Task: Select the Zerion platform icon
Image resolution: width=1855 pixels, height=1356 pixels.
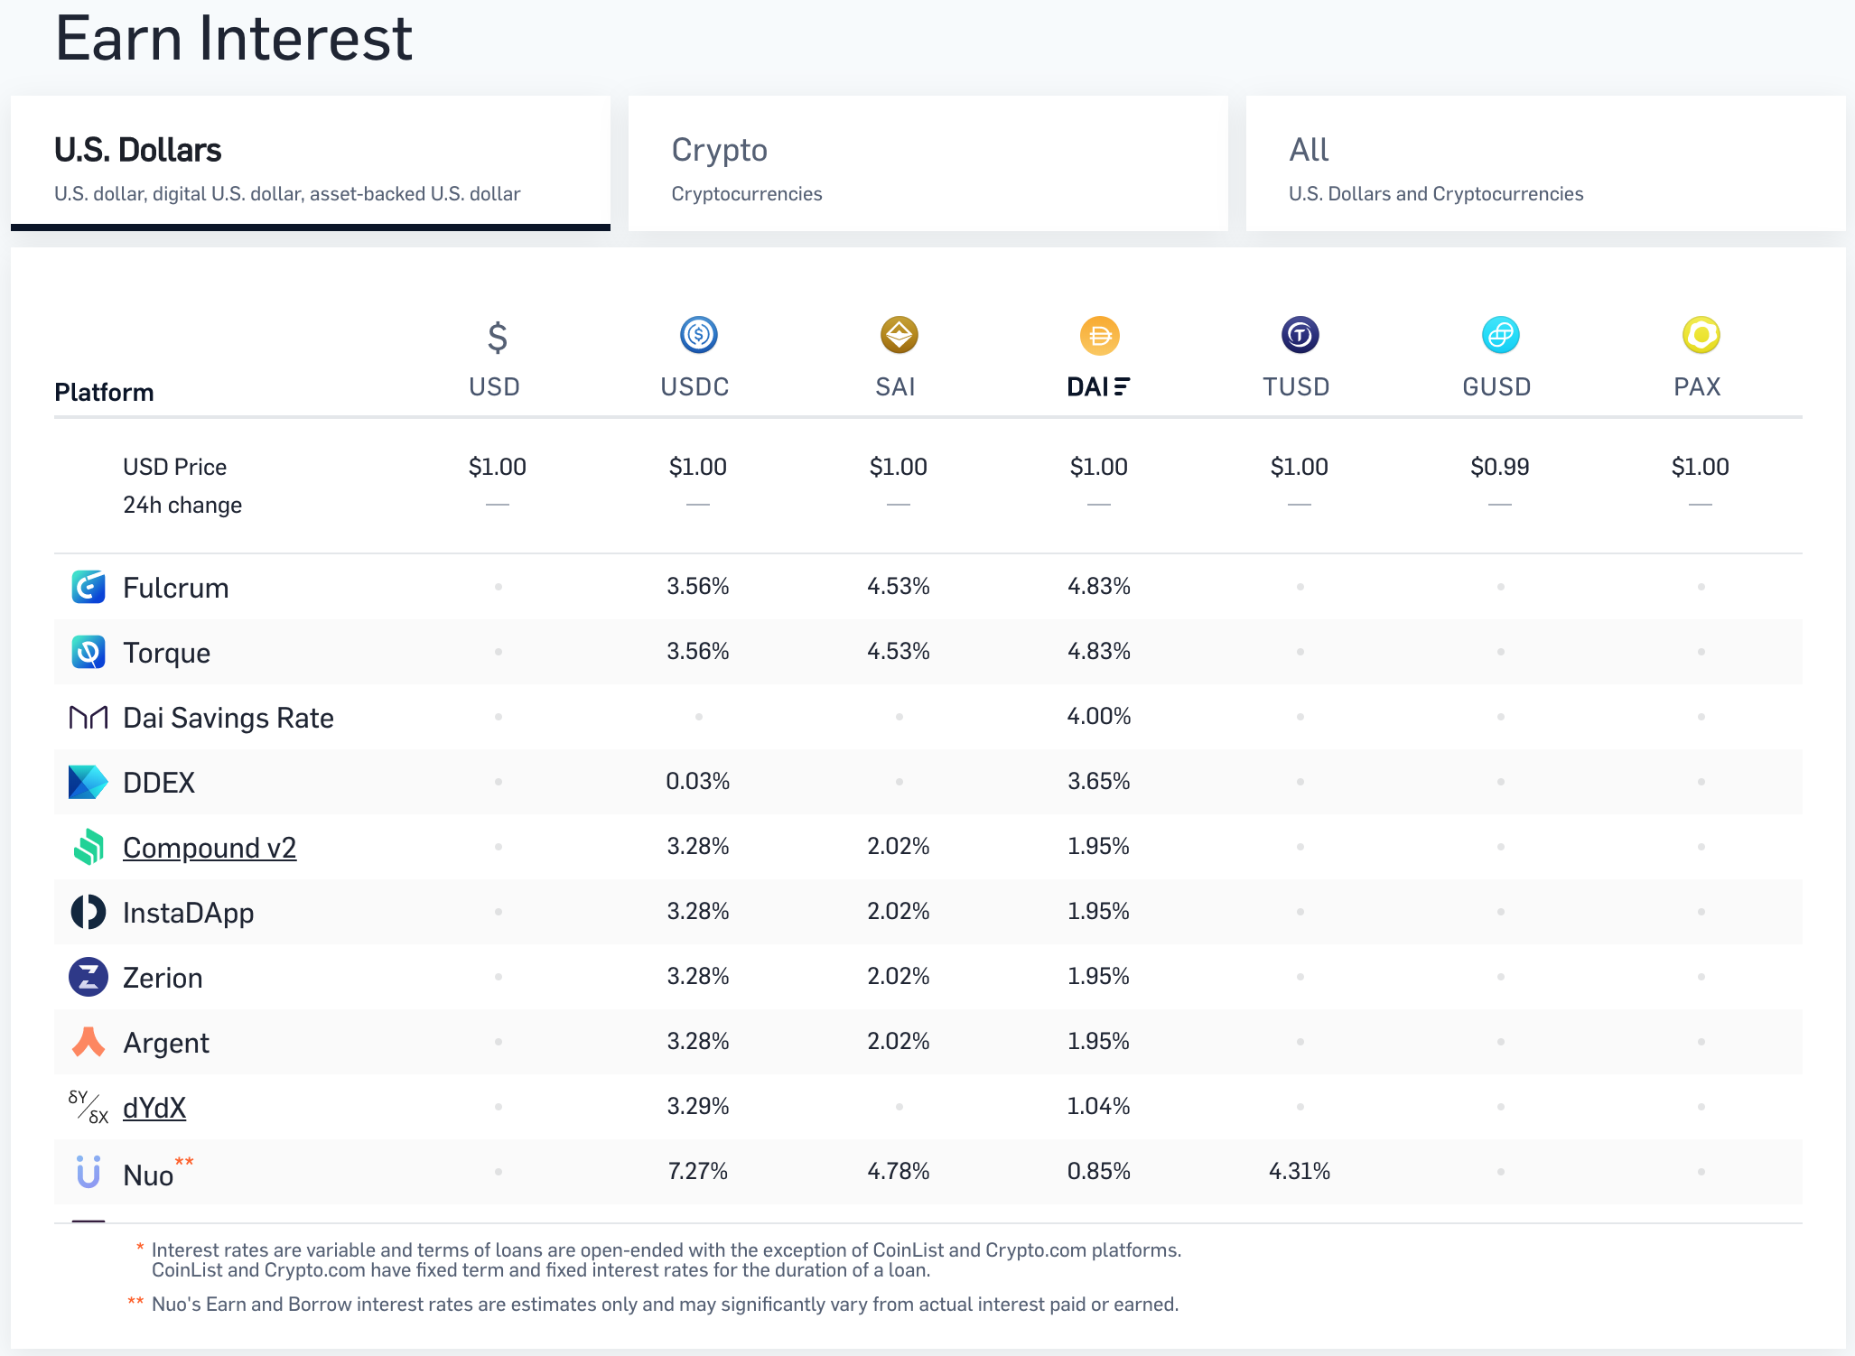Action: pos(88,977)
